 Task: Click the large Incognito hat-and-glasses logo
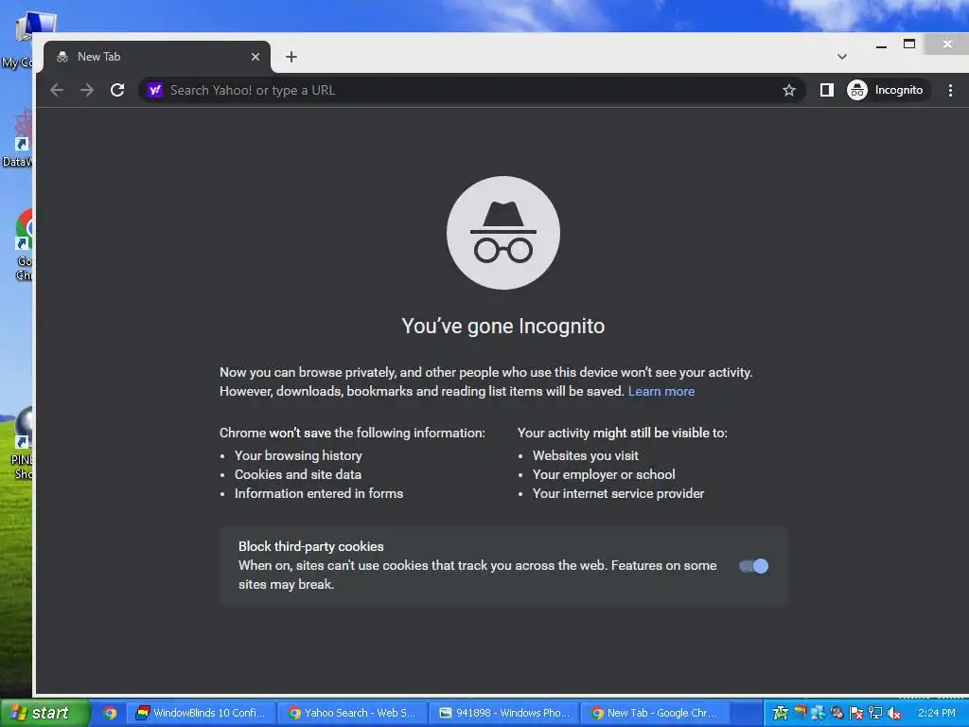503,233
